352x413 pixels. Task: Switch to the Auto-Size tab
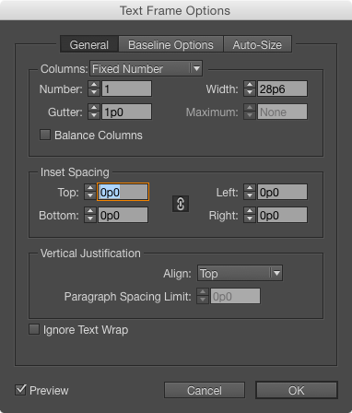257,45
